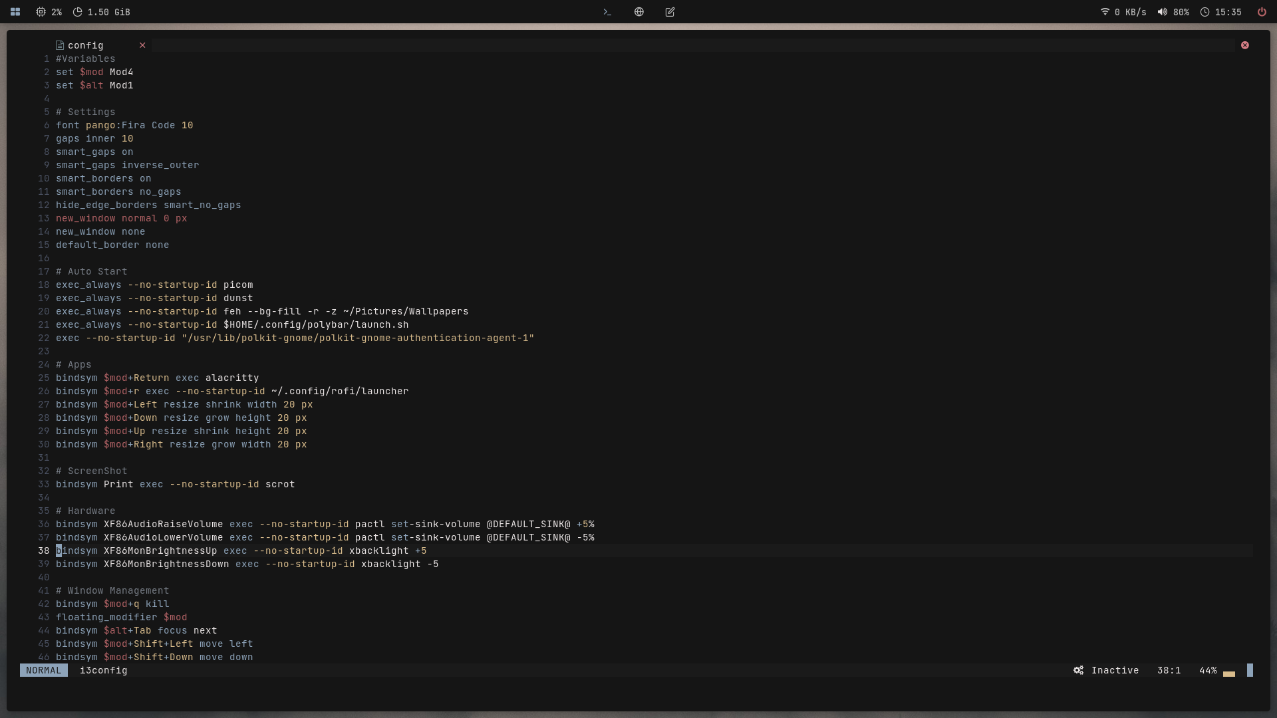This screenshot has width=1277, height=718.
Task: Click the XF86MonBrightnessDown line
Action: (x=247, y=564)
